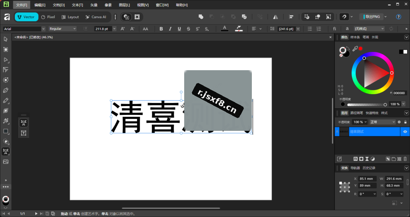
Task: Open the 正常 blend mode dropdown
Action: pos(382,122)
